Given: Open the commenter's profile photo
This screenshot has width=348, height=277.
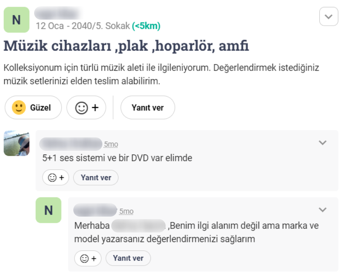Looking at the screenshot, I should [x=16, y=143].
